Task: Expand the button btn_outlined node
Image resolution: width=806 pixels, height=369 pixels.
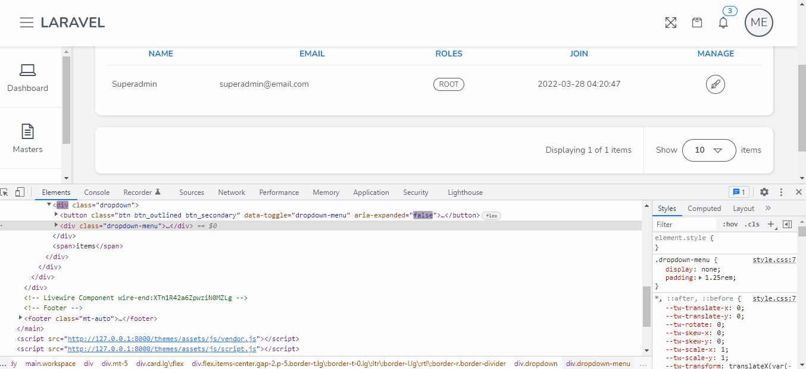Action: coord(57,215)
